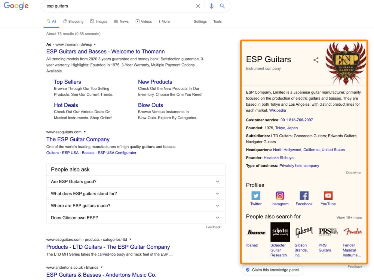The height and width of the screenshot is (280, 374).
Task: Open the Twitter profile icon
Action: pyautogui.click(x=256, y=196)
